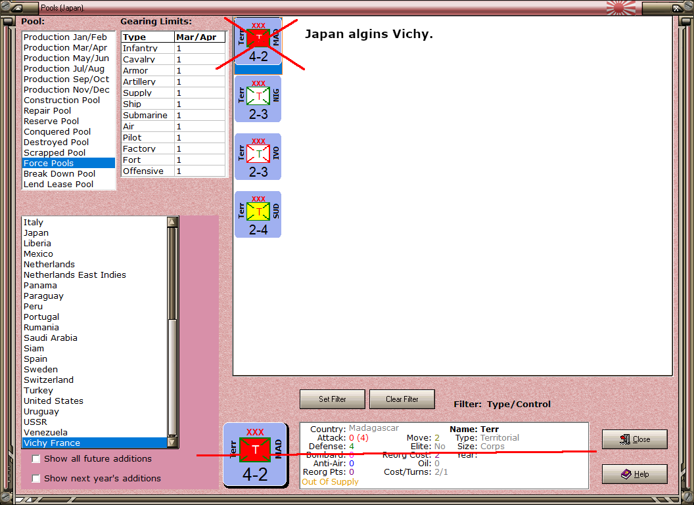Choose Peru in the country list

(95, 307)
